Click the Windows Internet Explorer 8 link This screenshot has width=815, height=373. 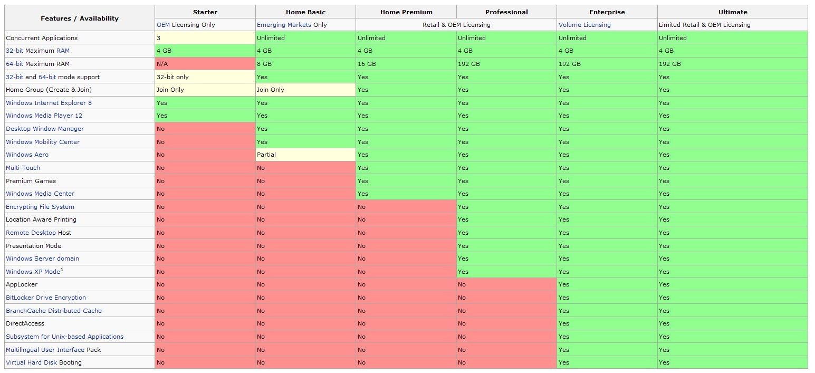pos(49,103)
